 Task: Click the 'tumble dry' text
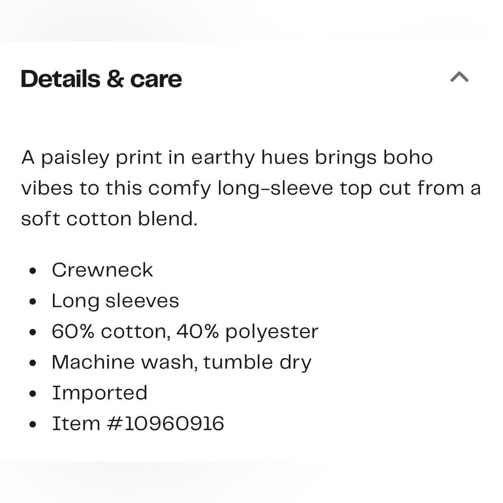tap(257, 363)
